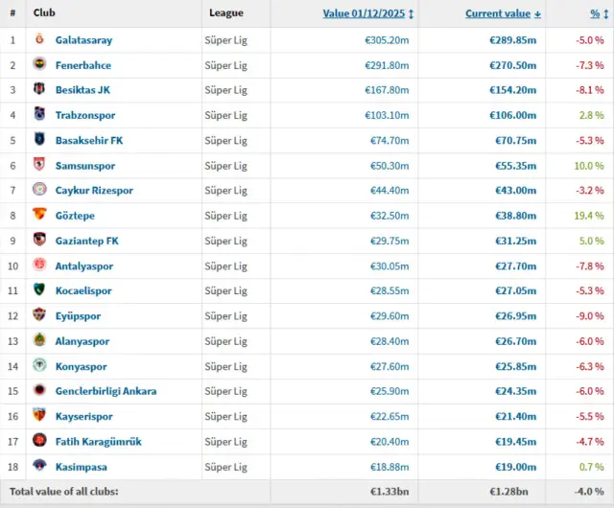
Task: Open Eyüpspor's 01/12/2025 value €29.60m link
Action: pos(388,316)
